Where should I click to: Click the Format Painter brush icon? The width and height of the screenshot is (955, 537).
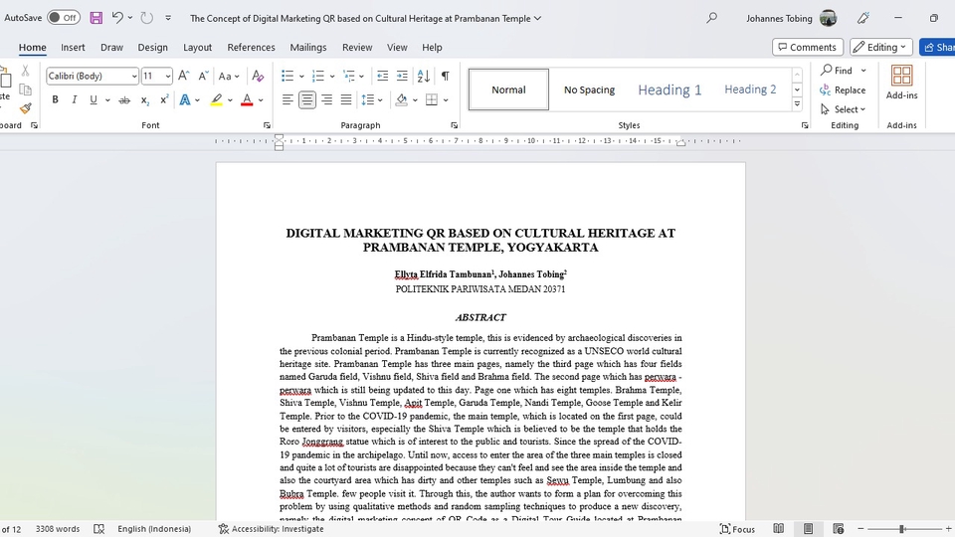[x=25, y=108]
